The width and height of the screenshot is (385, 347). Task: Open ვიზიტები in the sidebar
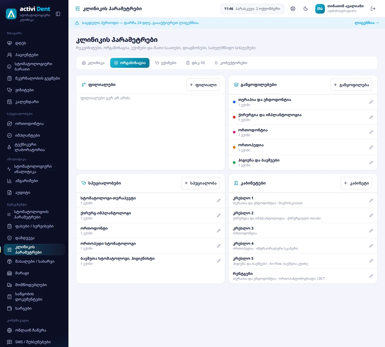pyautogui.click(x=34, y=90)
